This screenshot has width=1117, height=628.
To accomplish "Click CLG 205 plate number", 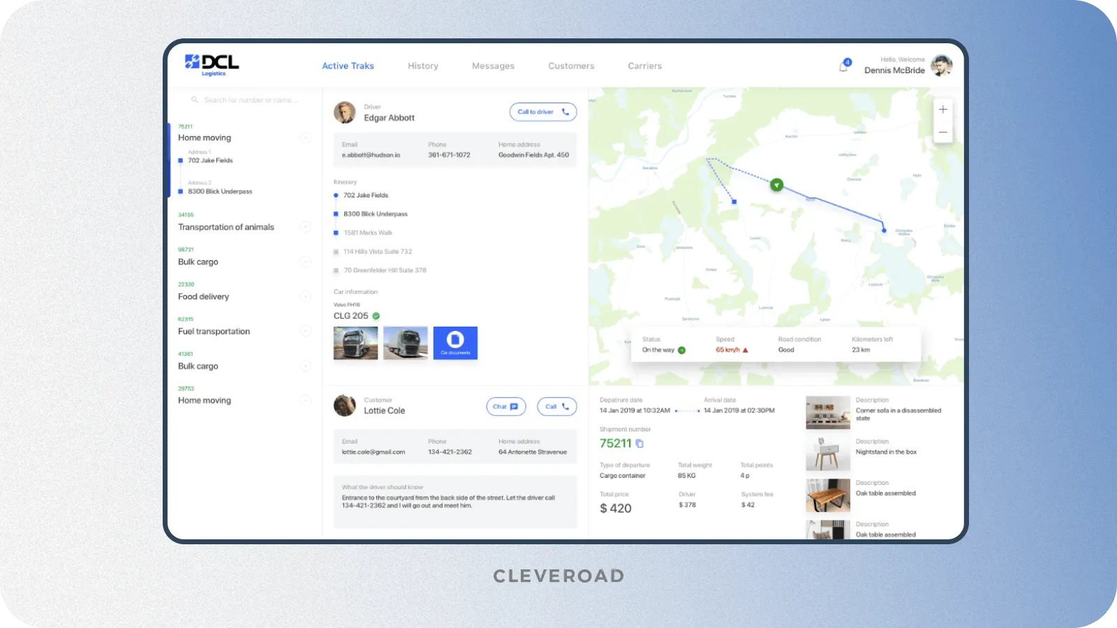I will coord(350,316).
